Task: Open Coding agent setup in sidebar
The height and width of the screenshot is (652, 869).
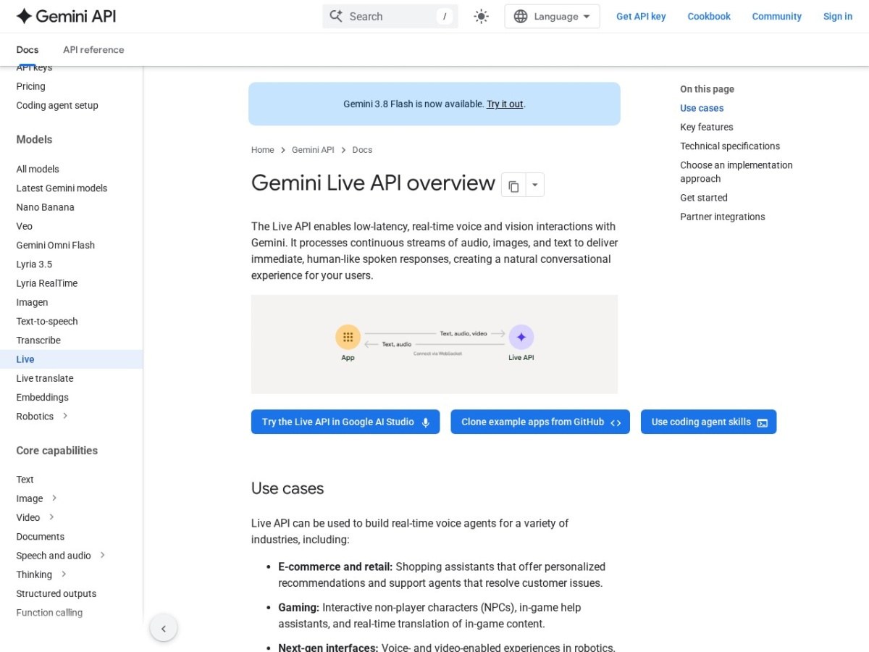Action: coord(57,105)
